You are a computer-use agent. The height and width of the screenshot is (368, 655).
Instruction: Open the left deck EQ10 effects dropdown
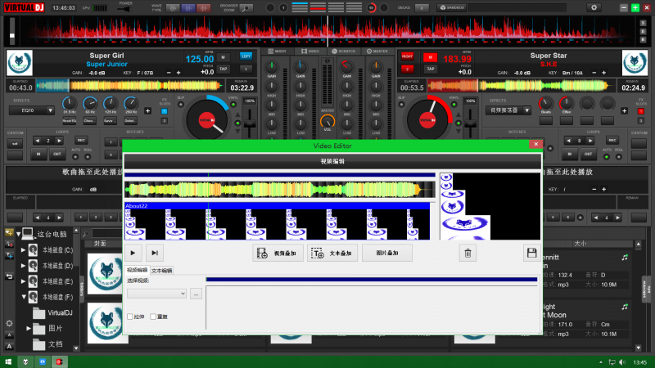click(32, 110)
